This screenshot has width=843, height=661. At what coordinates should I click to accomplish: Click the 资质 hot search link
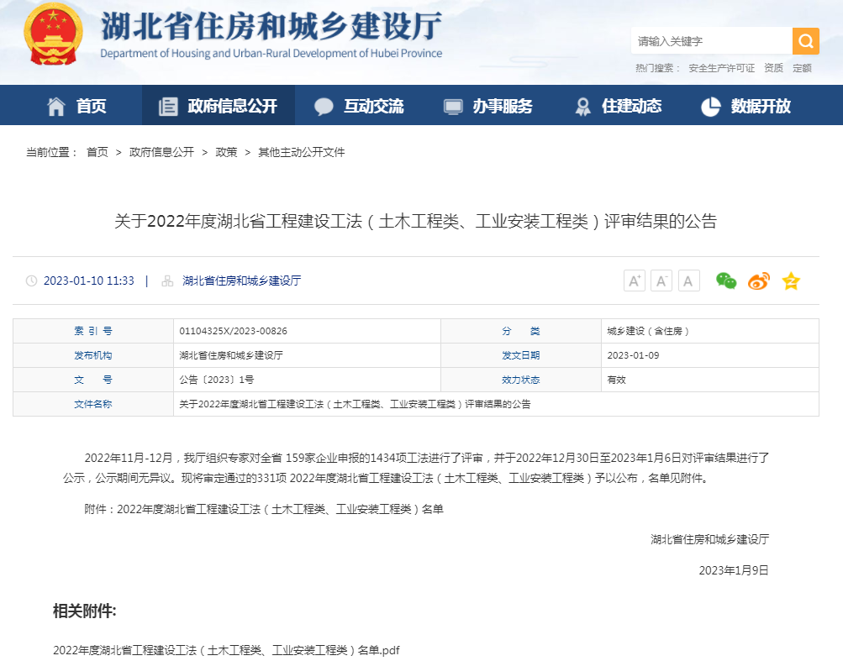click(x=773, y=68)
